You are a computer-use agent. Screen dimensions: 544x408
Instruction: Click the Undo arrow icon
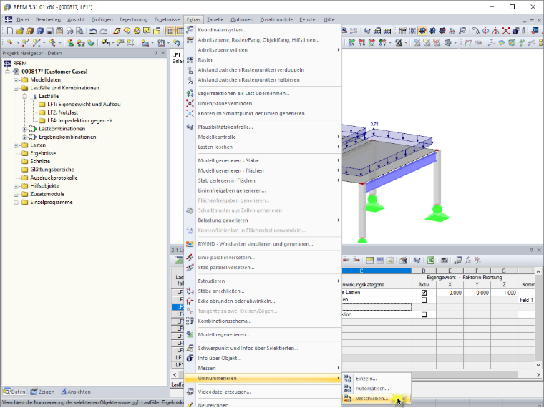coord(93,31)
